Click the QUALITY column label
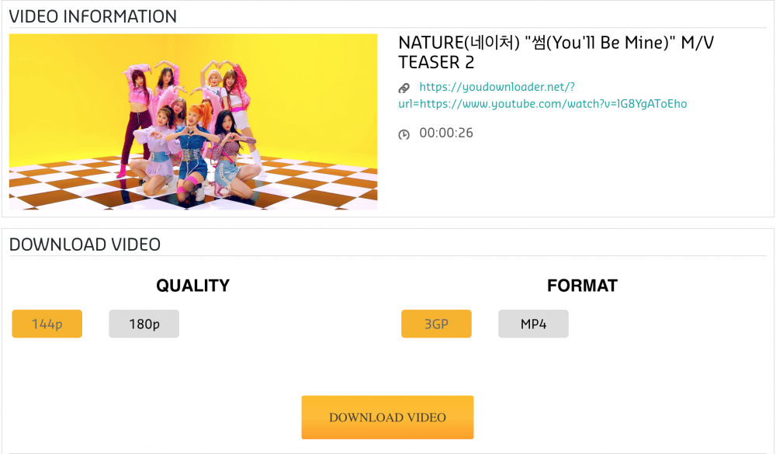Image resolution: width=776 pixels, height=454 pixels. click(x=193, y=286)
